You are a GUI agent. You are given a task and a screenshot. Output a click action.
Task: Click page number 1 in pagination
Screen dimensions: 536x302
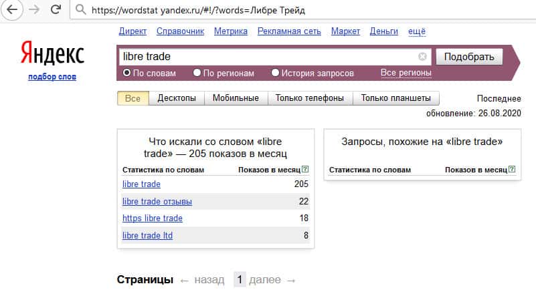pos(240,280)
